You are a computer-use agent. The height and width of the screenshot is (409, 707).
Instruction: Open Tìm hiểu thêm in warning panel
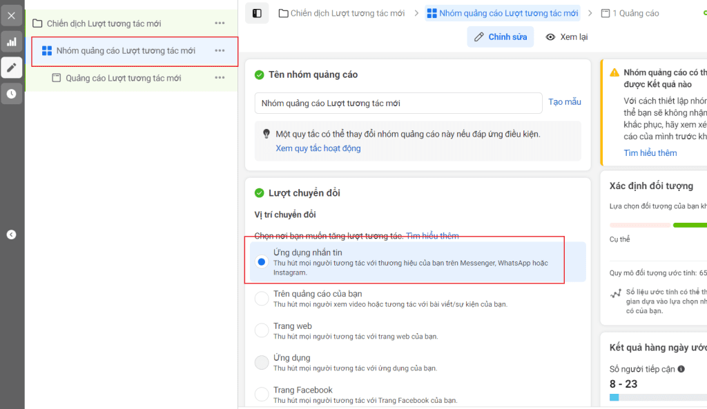click(x=650, y=153)
